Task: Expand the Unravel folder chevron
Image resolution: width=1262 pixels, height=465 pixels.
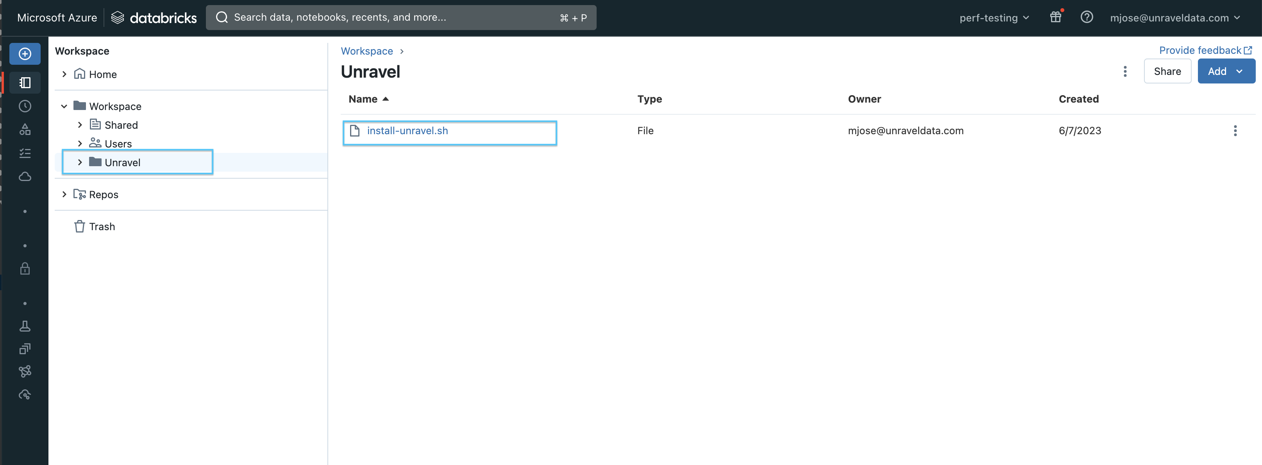Action: [80, 162]
